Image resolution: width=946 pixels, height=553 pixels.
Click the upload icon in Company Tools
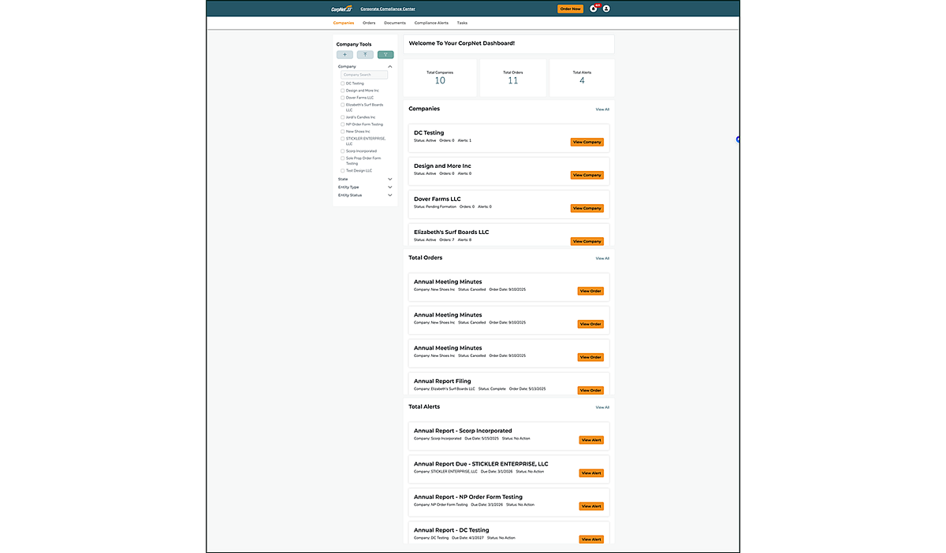pos(365,55)
